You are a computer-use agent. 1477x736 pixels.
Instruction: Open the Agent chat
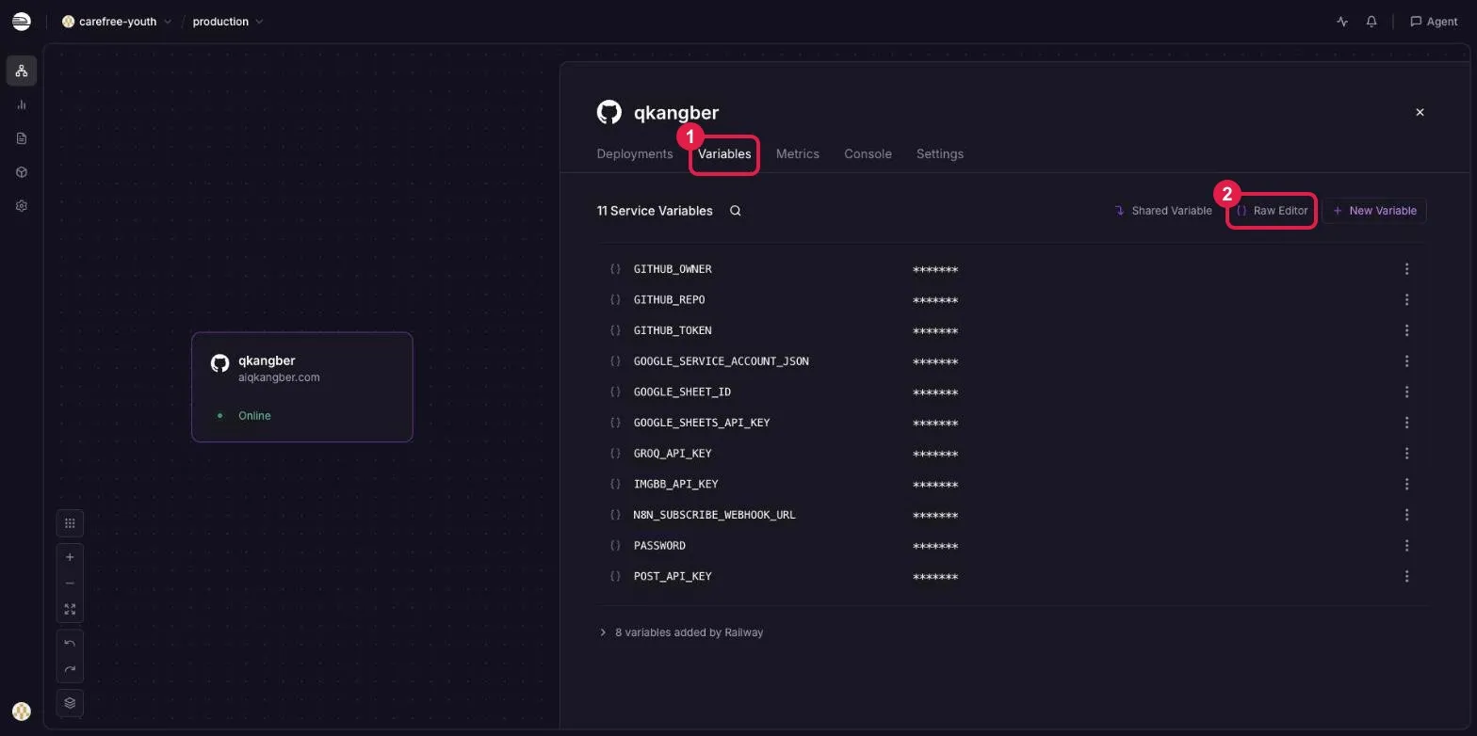(1434, 21)
